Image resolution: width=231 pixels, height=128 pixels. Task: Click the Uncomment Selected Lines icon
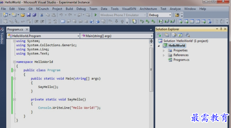coord(55,21)
